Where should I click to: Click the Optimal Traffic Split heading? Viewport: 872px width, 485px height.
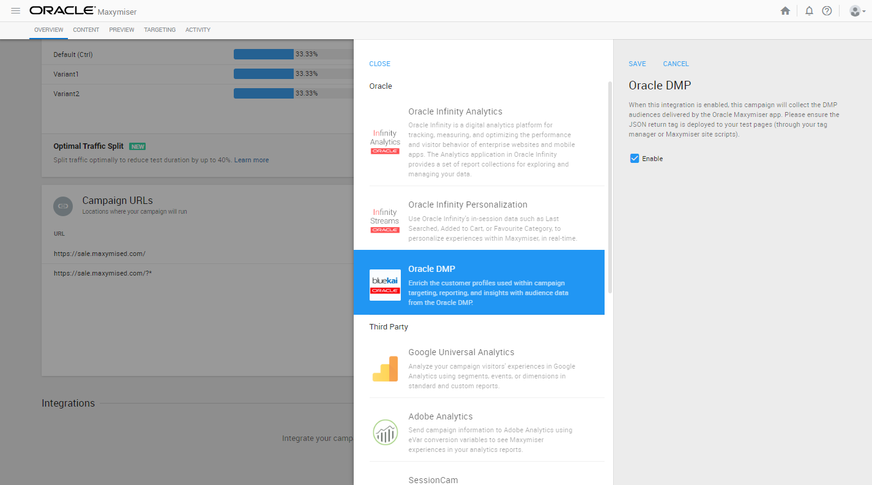tap(89, 146)
